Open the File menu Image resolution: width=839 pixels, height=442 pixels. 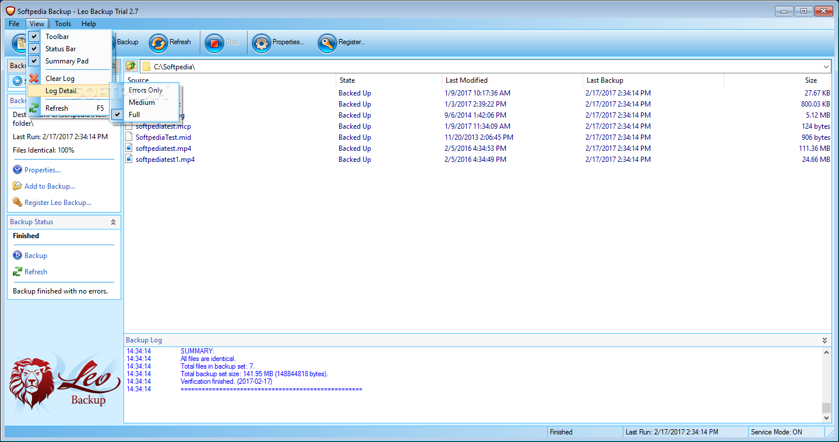tap(14, 24)
